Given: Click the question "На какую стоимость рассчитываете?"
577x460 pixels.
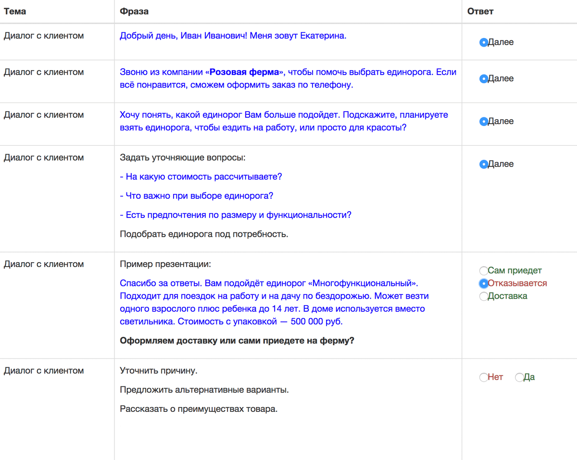Looking at the screenshot, I should click(x=201, y=177).
